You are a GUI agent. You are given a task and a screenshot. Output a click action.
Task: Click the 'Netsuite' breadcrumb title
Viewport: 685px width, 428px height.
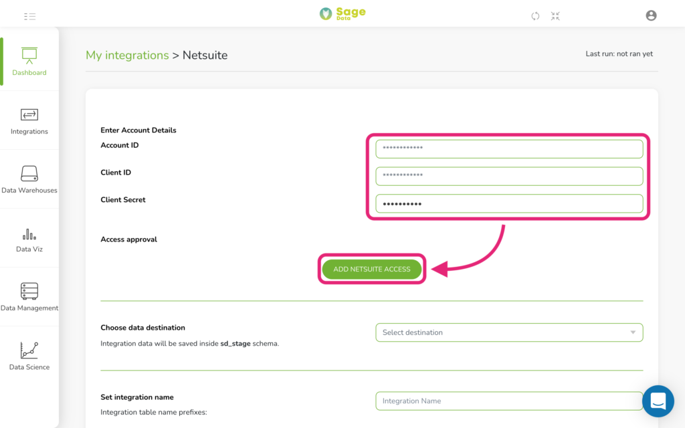205,56
